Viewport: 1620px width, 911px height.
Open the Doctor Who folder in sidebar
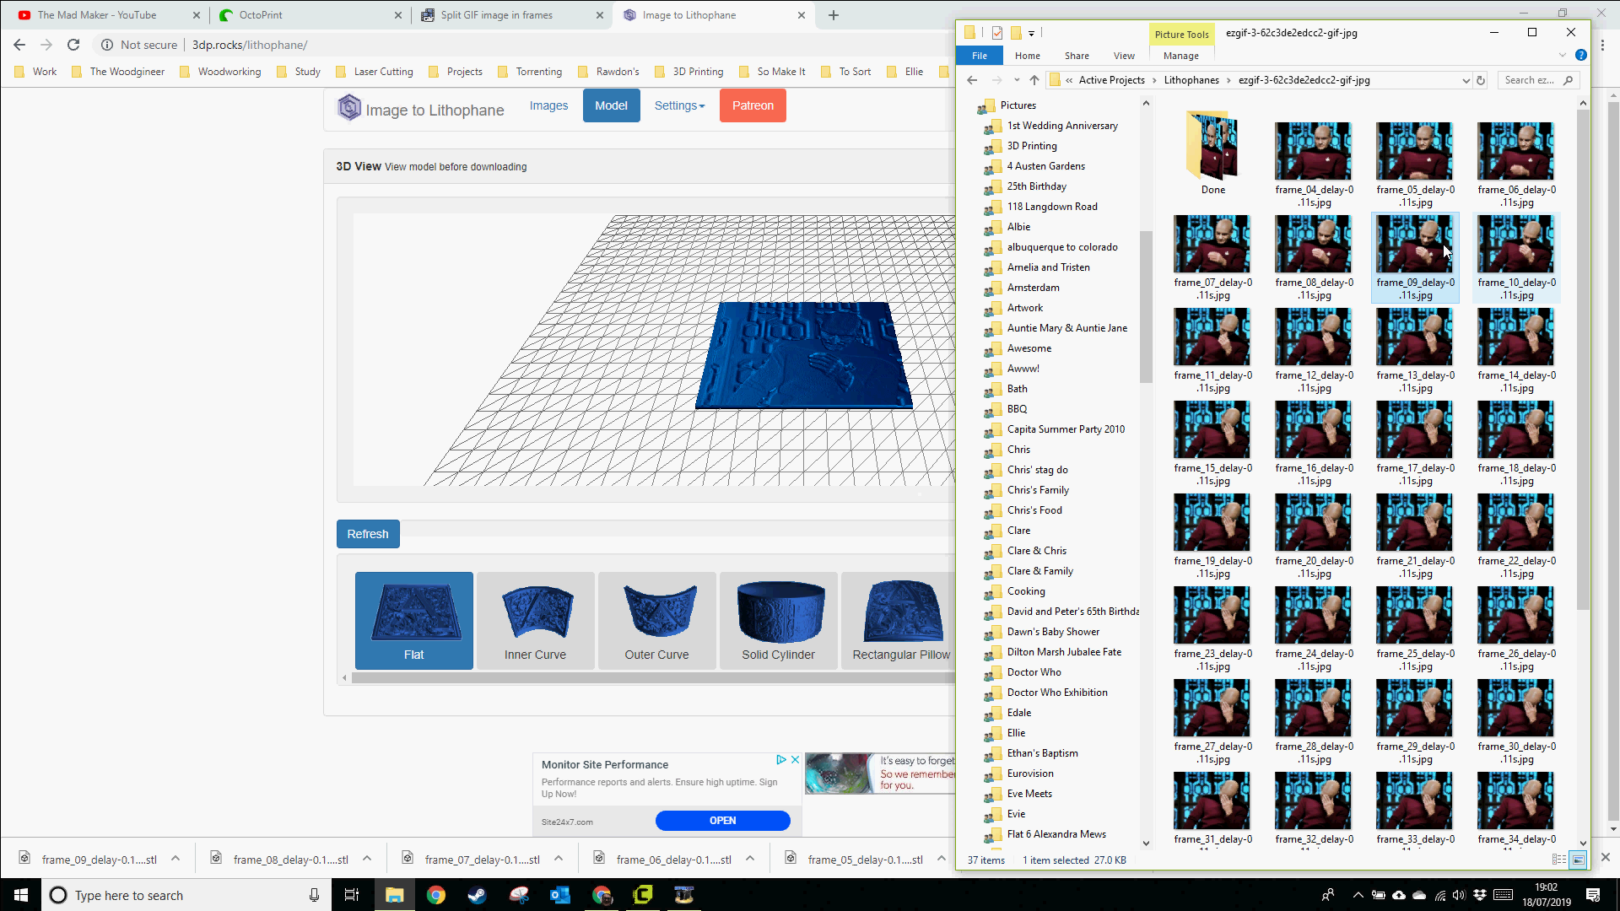pos(1033,671)
